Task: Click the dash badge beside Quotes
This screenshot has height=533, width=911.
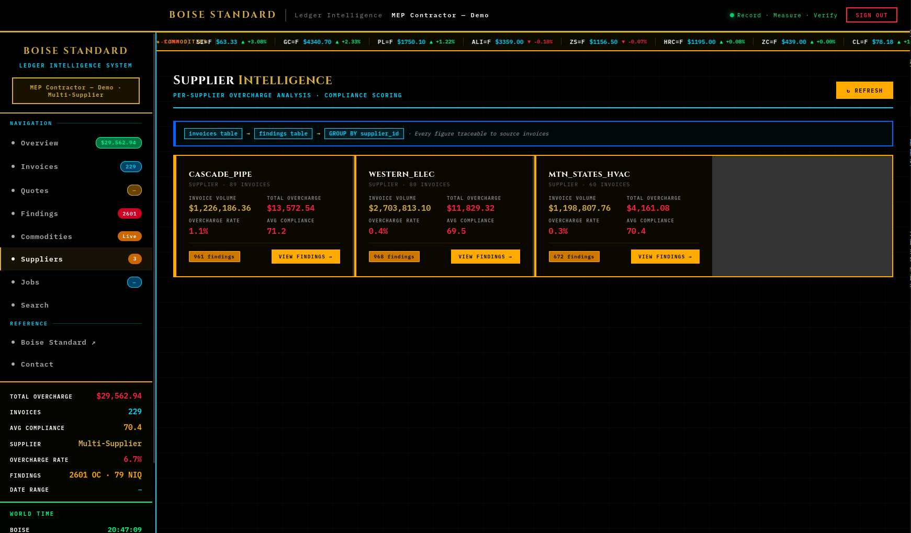Action: click(x=134, y=190)
